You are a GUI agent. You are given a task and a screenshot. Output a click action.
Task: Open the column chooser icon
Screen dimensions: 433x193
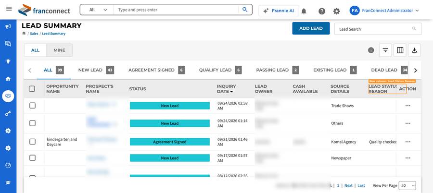[x=400, y=50]
